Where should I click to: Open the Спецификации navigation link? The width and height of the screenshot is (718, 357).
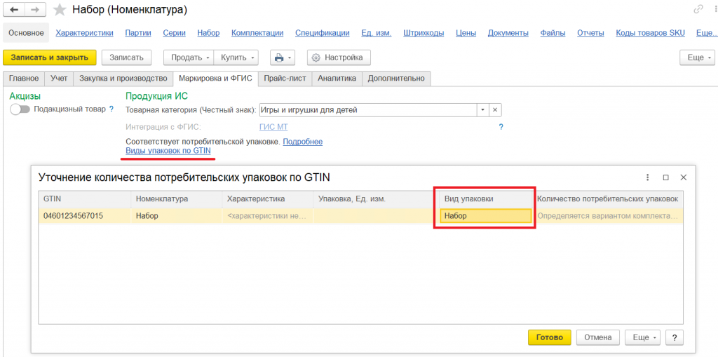(x=323, y=33)
